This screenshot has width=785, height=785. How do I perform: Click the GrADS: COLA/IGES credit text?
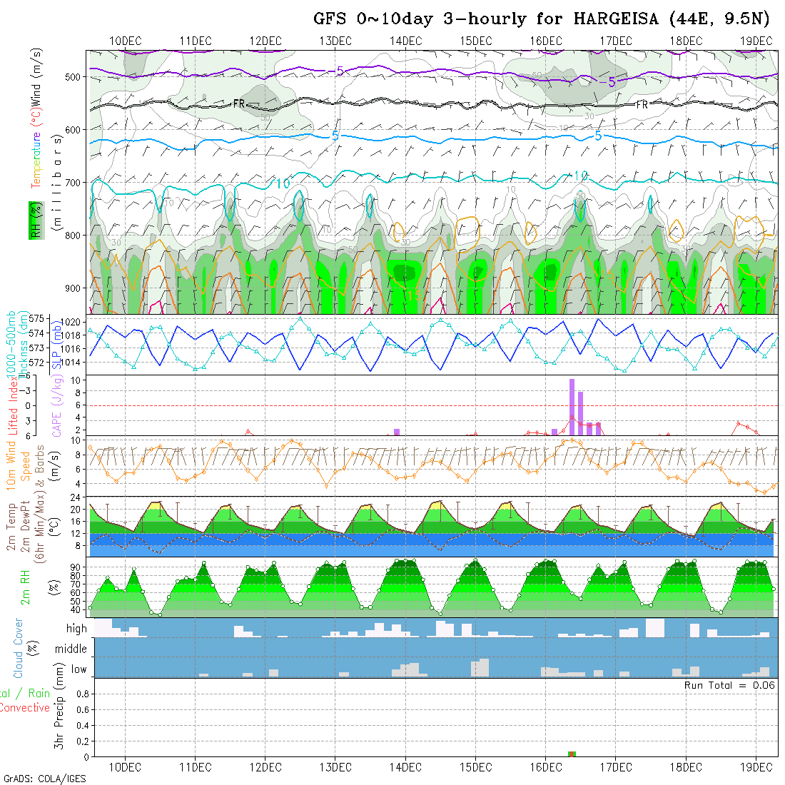pos(44,779)
